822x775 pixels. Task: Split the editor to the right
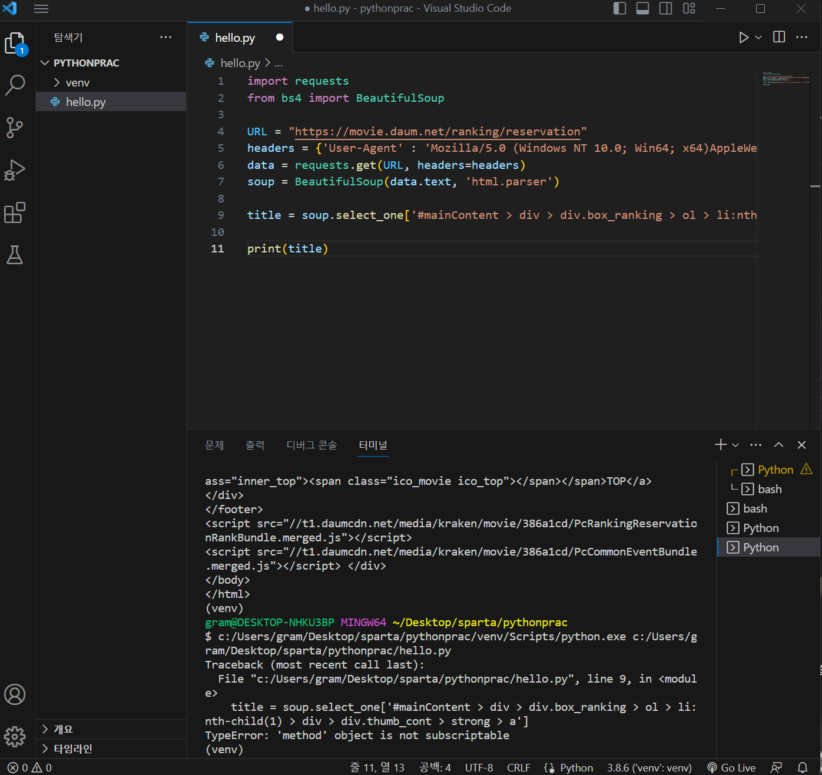pos(779,37)
